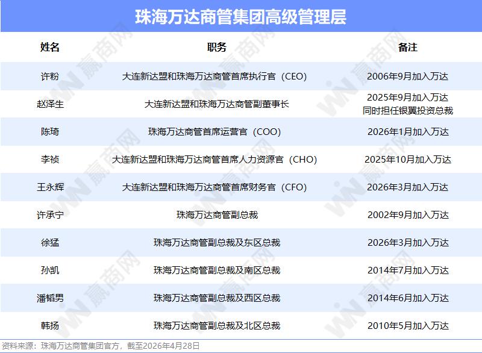Select the 姓名 column header

50,47
